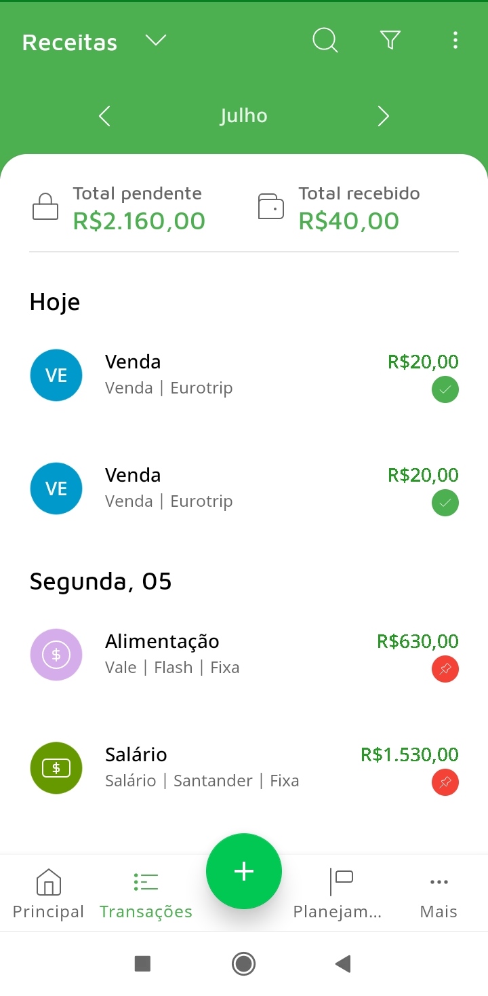This screenshot has width=488, height=996.
Task: Open the search magnifier icon
Action: coord(325,41)
